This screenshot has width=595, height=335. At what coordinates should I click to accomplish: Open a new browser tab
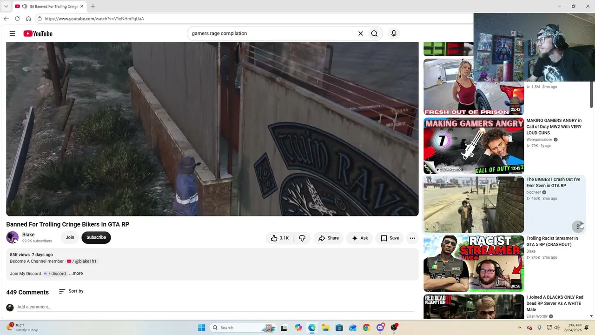point(93,7)
